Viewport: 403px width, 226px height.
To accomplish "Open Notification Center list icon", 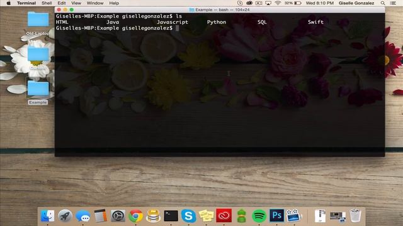I will pyautogui.click(x=393, y=3).
